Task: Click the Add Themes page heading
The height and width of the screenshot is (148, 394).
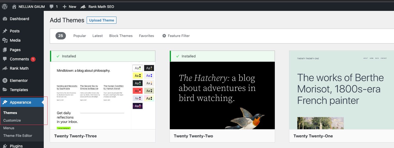Action: (67, 20)
